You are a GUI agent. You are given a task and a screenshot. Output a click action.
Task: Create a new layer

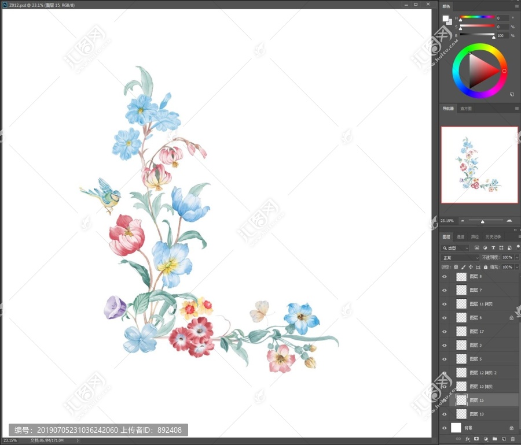coord(504,439)
